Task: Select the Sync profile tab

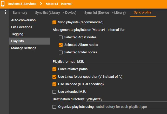Action: 142,12
